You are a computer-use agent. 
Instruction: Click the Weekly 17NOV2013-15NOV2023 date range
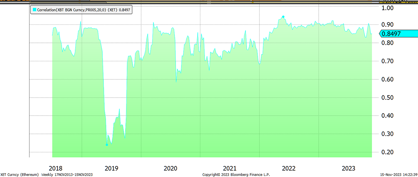coord(67,174)
